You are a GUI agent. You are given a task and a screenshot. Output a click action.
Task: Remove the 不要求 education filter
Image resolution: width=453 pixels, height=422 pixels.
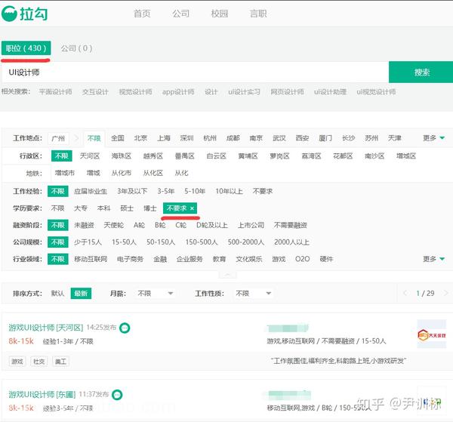192,208
